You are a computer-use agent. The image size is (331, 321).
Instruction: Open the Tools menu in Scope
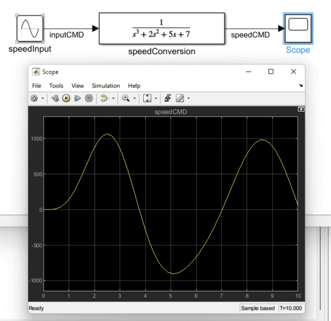pos(56,86)
